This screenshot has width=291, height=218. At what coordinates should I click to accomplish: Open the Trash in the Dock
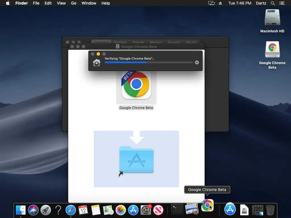[x=270, y=210]
